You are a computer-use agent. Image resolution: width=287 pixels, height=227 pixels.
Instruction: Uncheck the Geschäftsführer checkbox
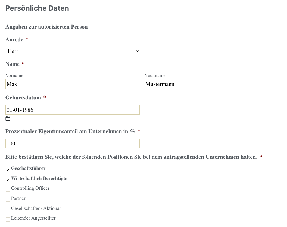point(8,170)
